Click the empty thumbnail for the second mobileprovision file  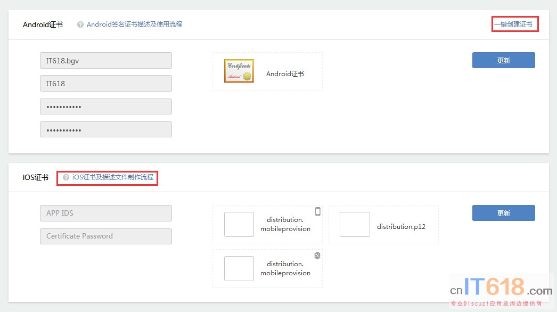click(x=239, y=268)
